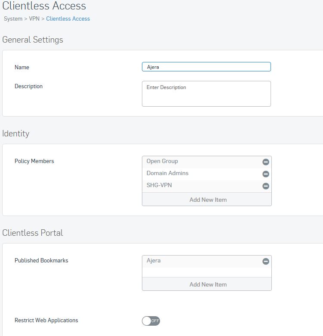The image size is (323, 336).
Task: Click the Clientless Portal section heading
Action: tap(33, 233)
